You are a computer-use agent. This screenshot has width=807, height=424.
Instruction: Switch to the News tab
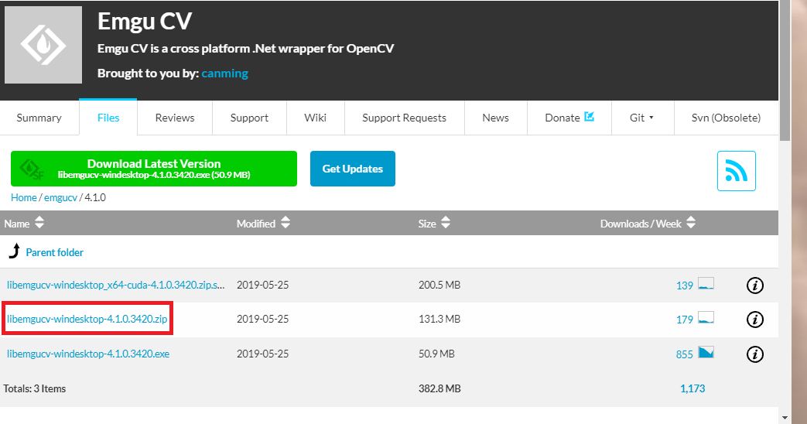pyautogui.click(x=496, y=118)
